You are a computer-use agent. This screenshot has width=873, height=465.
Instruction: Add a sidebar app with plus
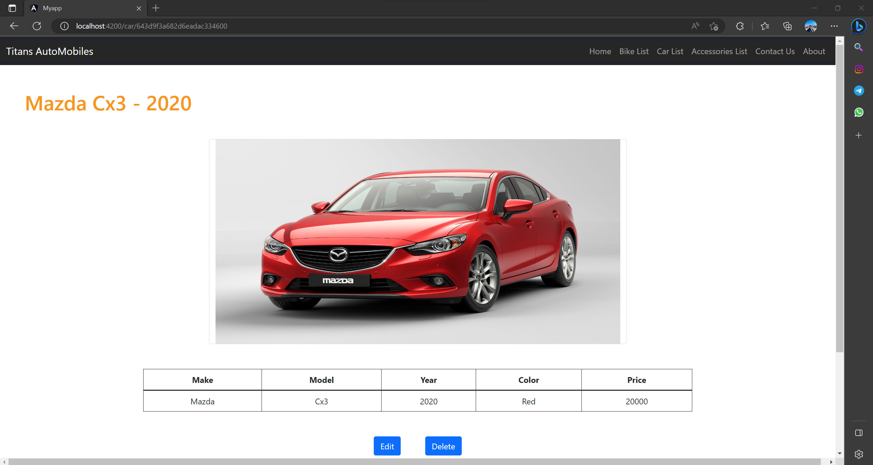pyautogui.click(x=859, y=135)
